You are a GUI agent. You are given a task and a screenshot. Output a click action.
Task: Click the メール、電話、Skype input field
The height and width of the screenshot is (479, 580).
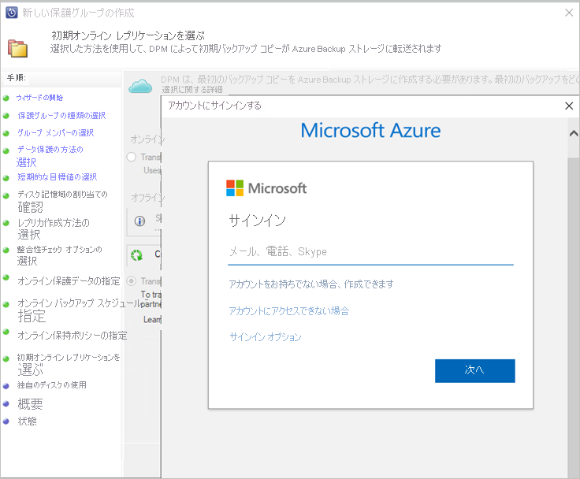click(x=370, y=252)
